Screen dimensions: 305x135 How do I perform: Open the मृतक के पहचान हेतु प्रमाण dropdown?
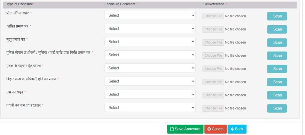click(x=150, y=68)
